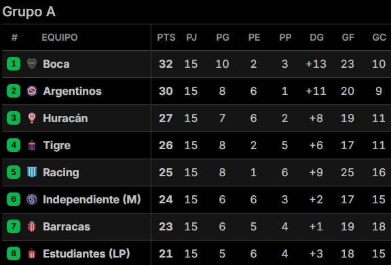Sort by the PTS column header
Screen dimensions: 391x265
point(166,37)
